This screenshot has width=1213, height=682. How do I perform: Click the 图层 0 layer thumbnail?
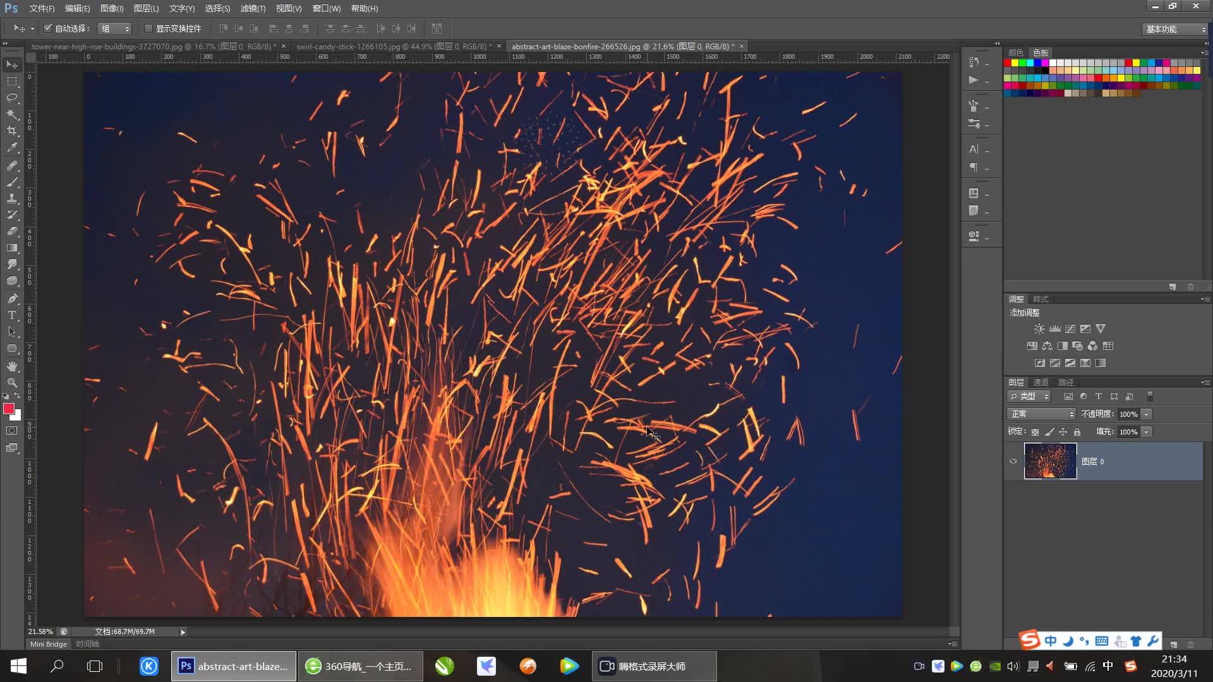tap(1050, 462)
